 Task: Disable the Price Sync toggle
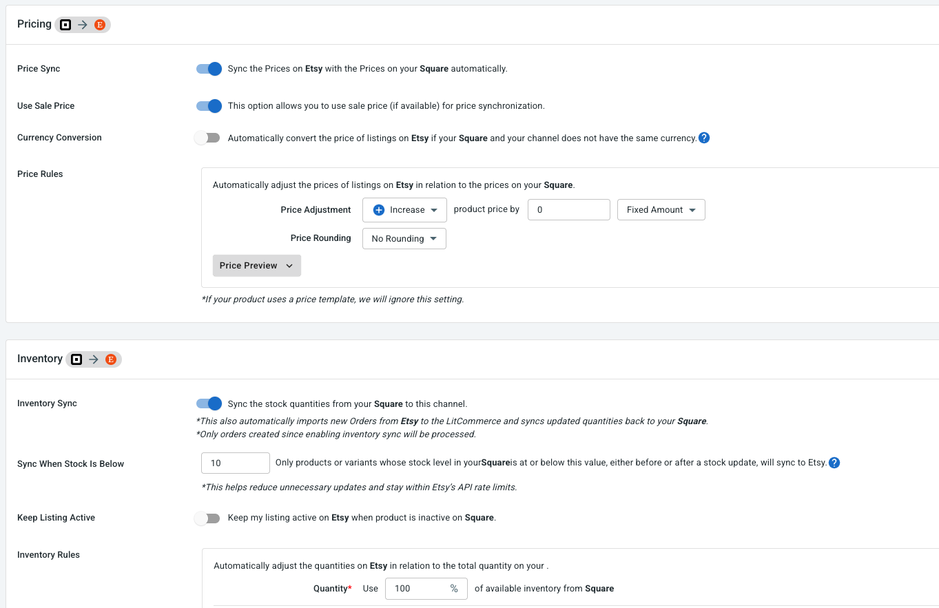tap(209, 69)
